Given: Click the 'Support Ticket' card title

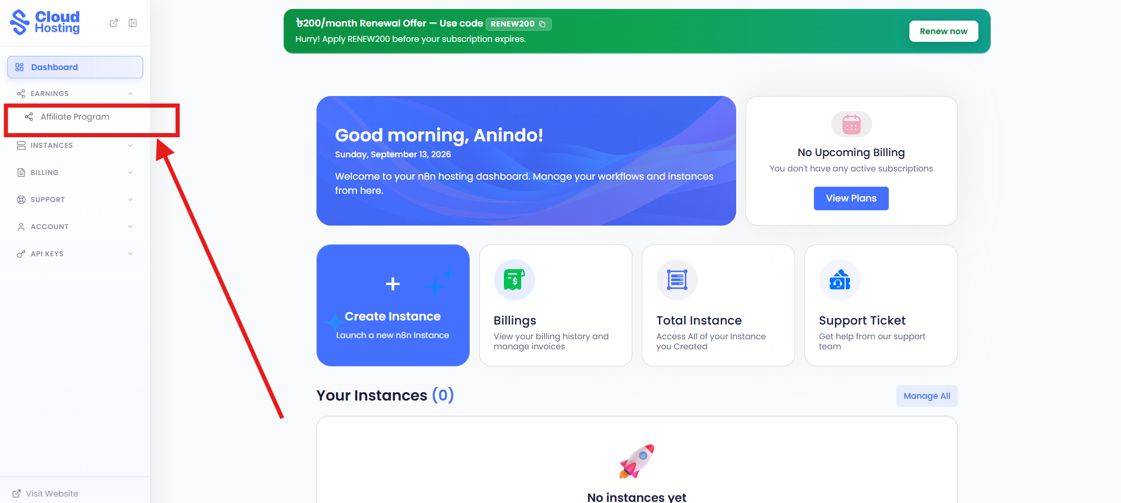Looking at the screenshot, I should (x=862, y=320).
